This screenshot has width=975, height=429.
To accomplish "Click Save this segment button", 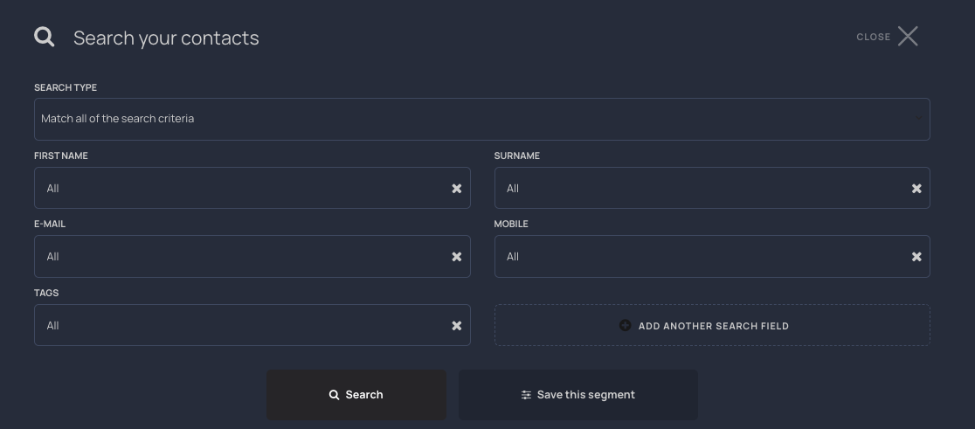I will click(578, 395).
